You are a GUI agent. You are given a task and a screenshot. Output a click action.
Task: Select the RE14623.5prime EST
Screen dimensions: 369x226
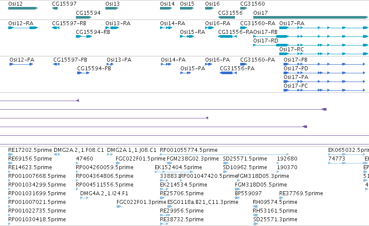[x=10, y=172]
